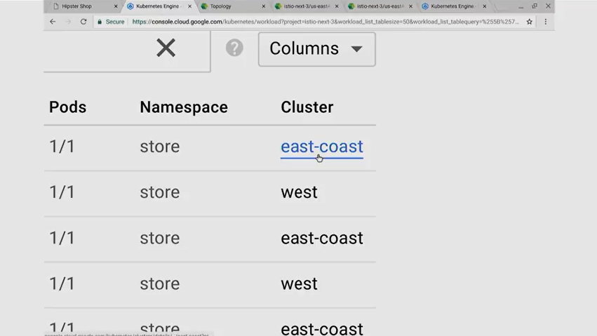Screen dimensions: 597x336
Task: Click the X clear filter icon
Action: 166,48
